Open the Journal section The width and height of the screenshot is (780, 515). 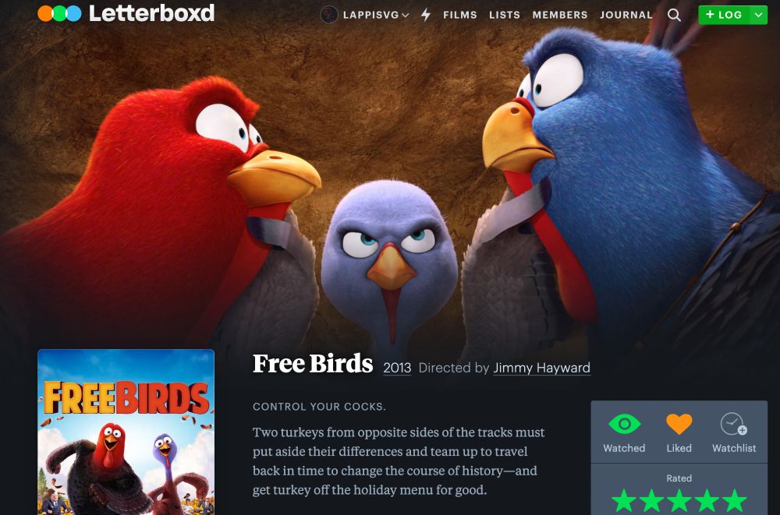pyautogui.click(x=626, y=15)
